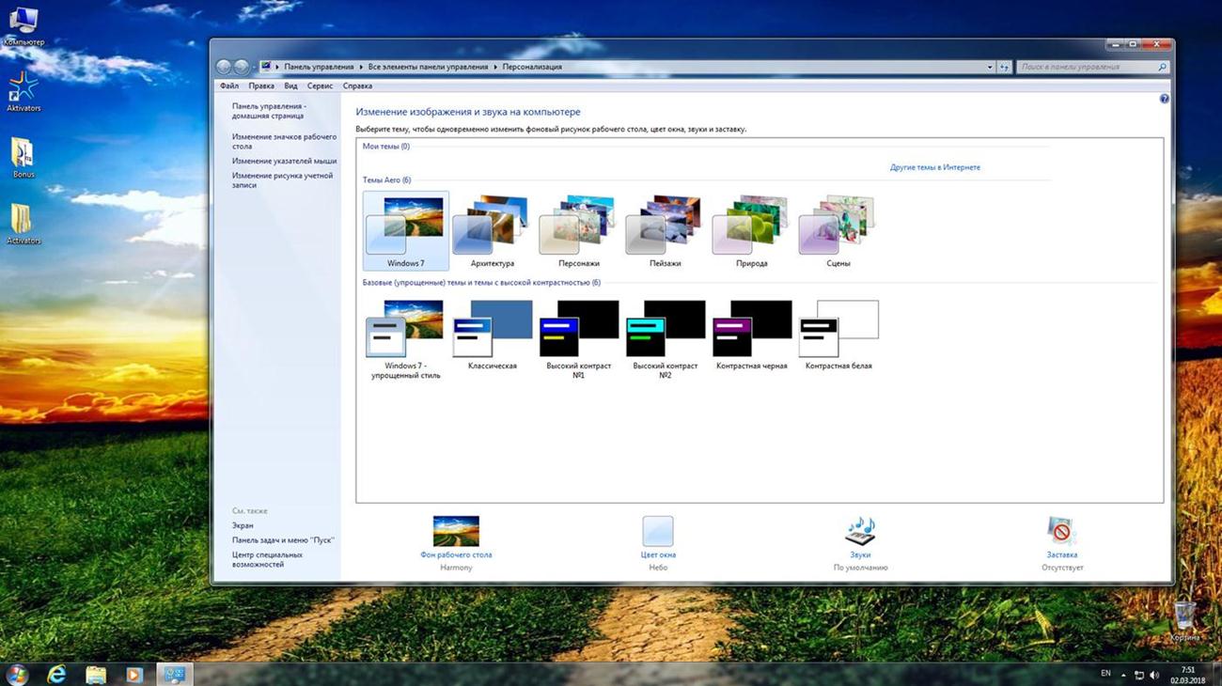Click the Recycle Bin (Корзина) desktop icon
Viewport: 1222px width, 686px height.
[1184, 616]
